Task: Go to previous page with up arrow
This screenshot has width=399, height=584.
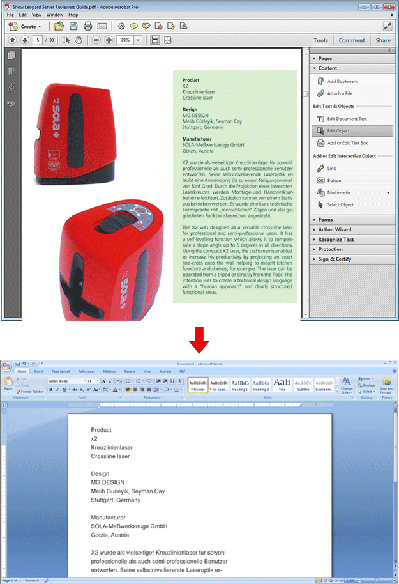Action: 12,40
